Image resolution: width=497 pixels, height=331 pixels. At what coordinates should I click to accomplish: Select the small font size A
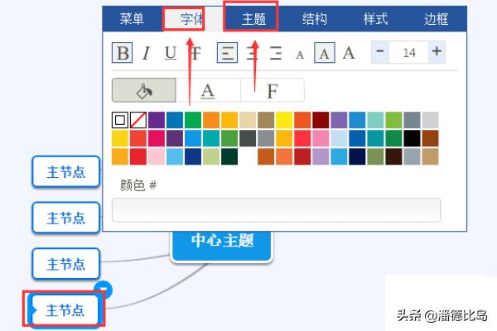(301, 54)
